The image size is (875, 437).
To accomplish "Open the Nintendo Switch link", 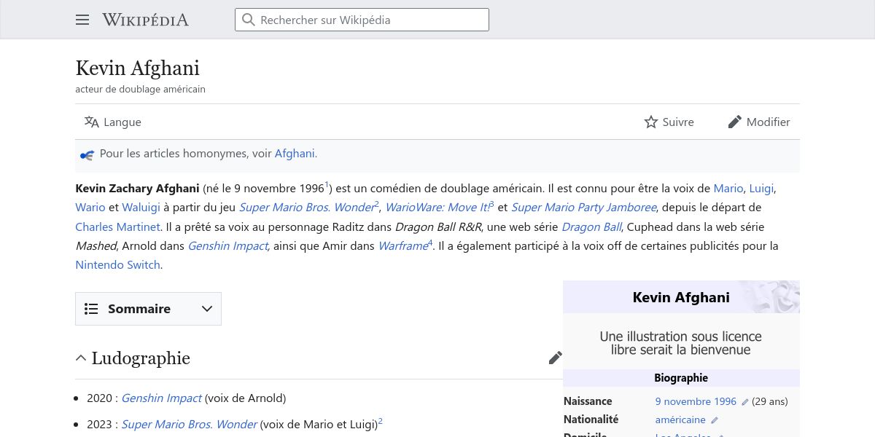I will coord(117,265).
